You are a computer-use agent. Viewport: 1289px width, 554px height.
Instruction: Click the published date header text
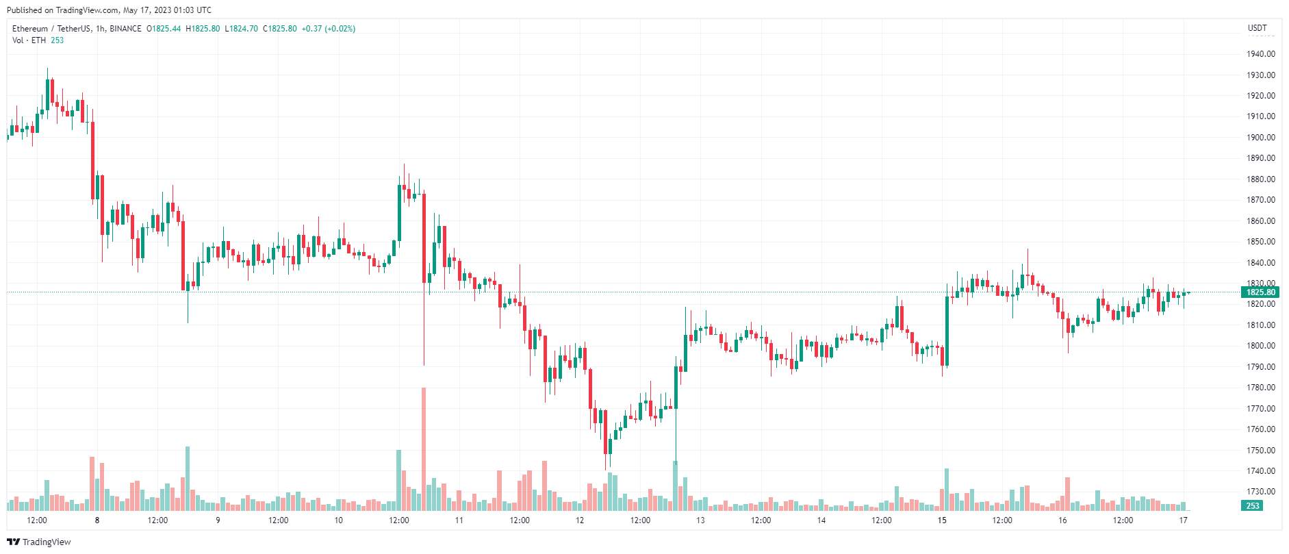109,10
